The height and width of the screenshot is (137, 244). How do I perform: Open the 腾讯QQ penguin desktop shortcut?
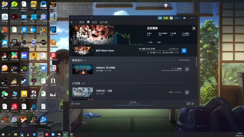pyautogui.click(x=5, y=56)
